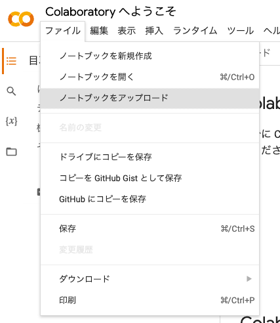Open the 編集 menu
This screenshot has height=323, width=280.
coord(99,31)
